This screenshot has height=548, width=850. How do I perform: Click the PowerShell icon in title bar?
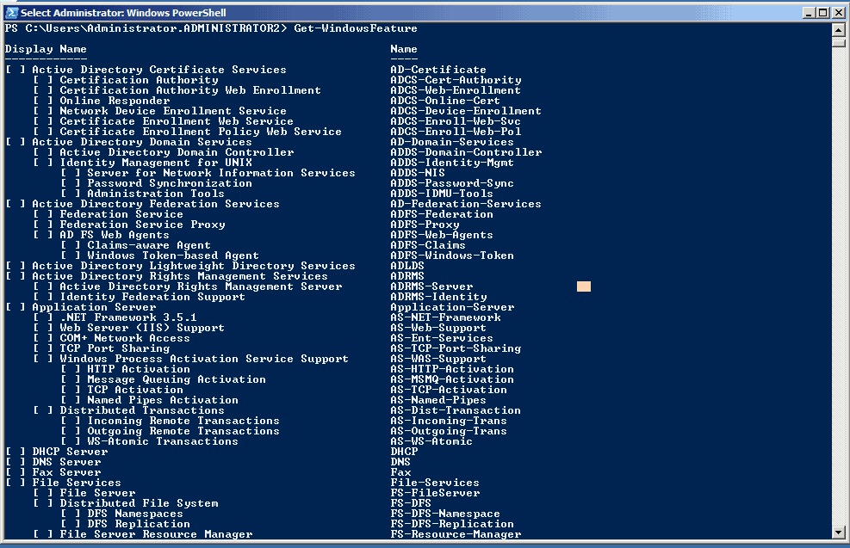point(11,12)
